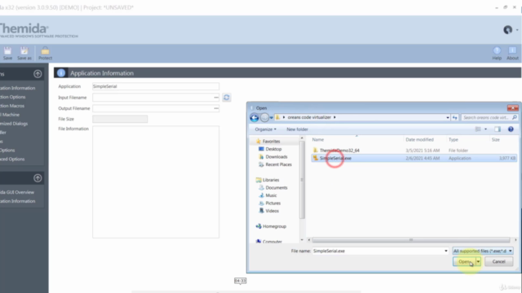The image size is (522, 293).
Task: Select Protection Options in sidebar
Action: click(13, 97)
